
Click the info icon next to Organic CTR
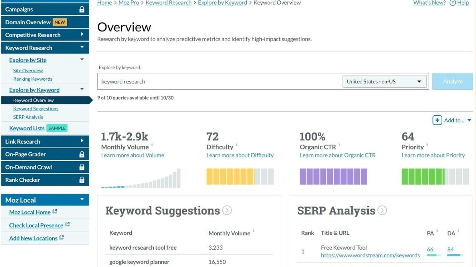tap(339, 144)
